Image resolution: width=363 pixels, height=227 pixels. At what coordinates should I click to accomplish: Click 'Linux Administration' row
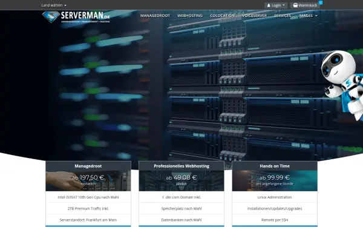275,197
